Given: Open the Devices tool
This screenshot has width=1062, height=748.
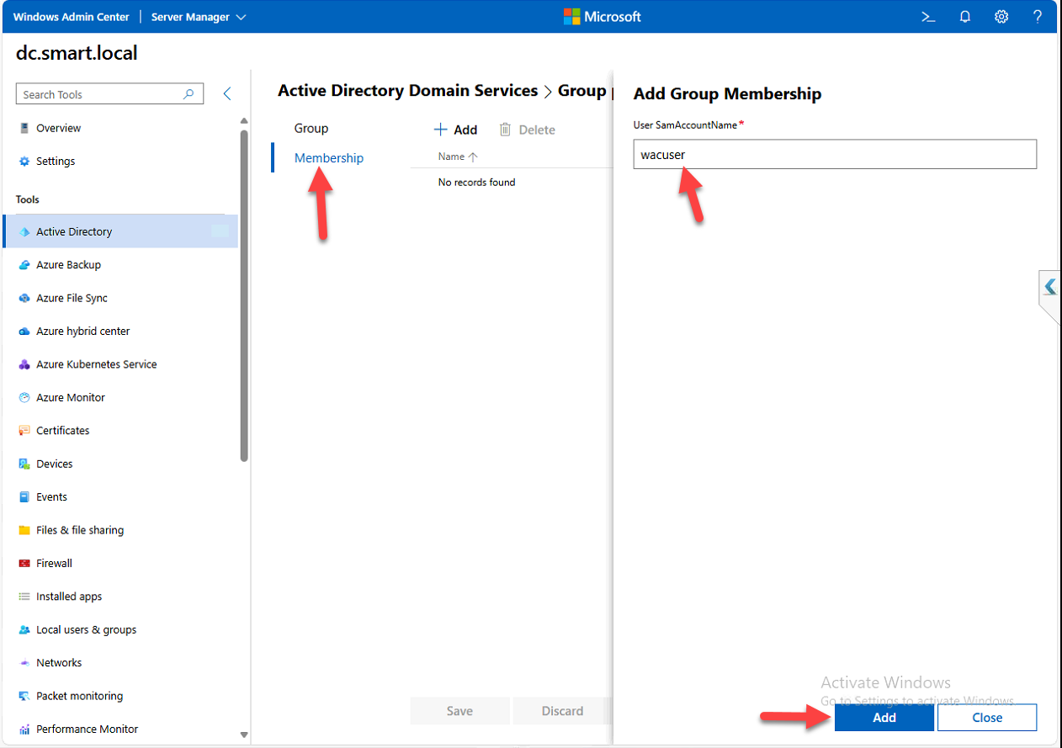Looking at the screenshot, I should pyautogui.click(x=120, y=464).
